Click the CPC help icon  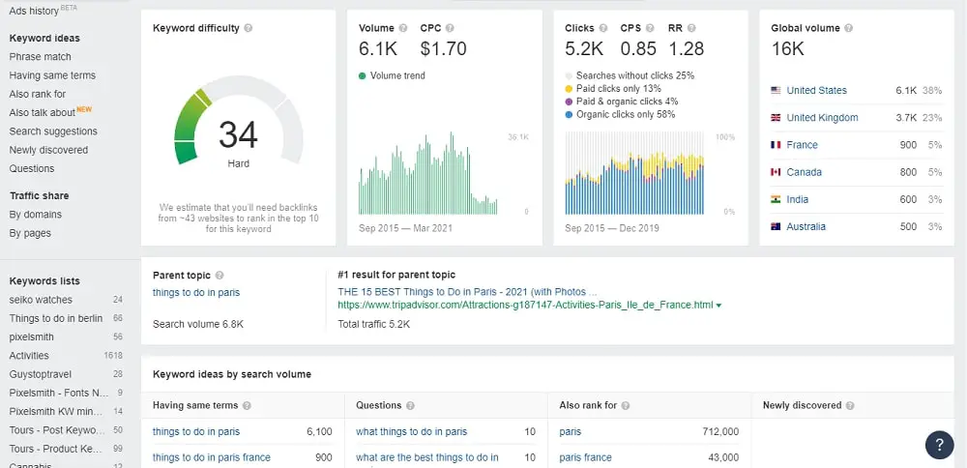[450, 28]
